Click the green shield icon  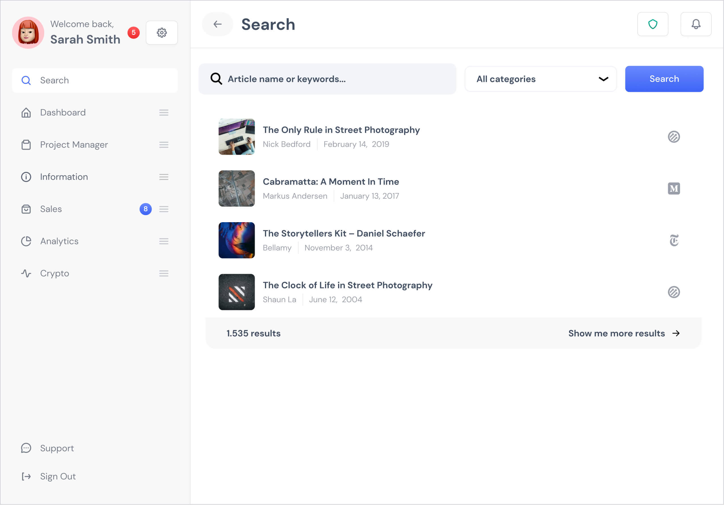point(653,24)
